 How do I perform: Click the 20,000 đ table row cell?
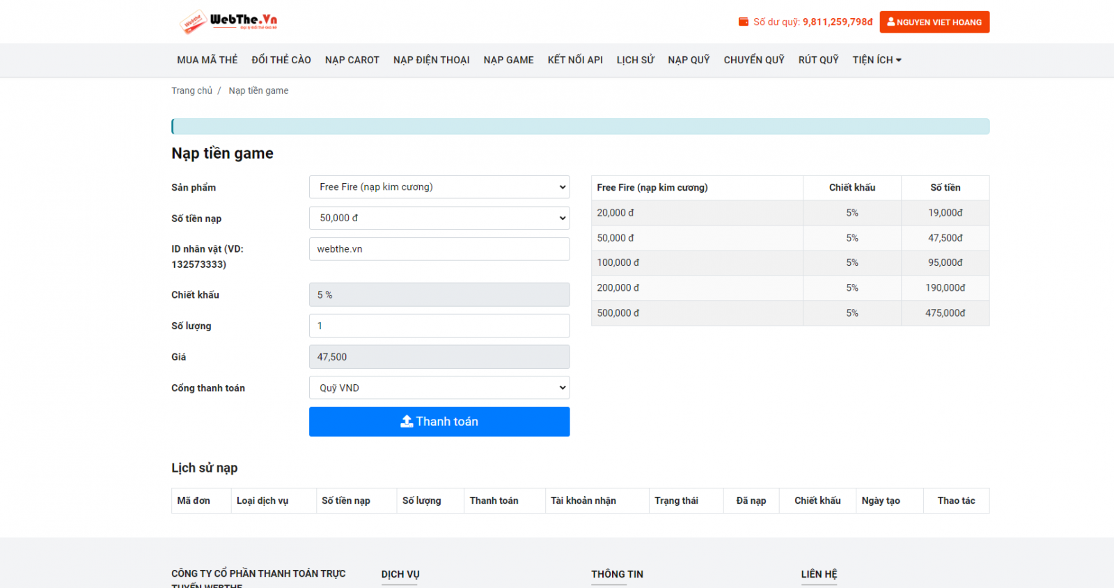click(697, 213)
